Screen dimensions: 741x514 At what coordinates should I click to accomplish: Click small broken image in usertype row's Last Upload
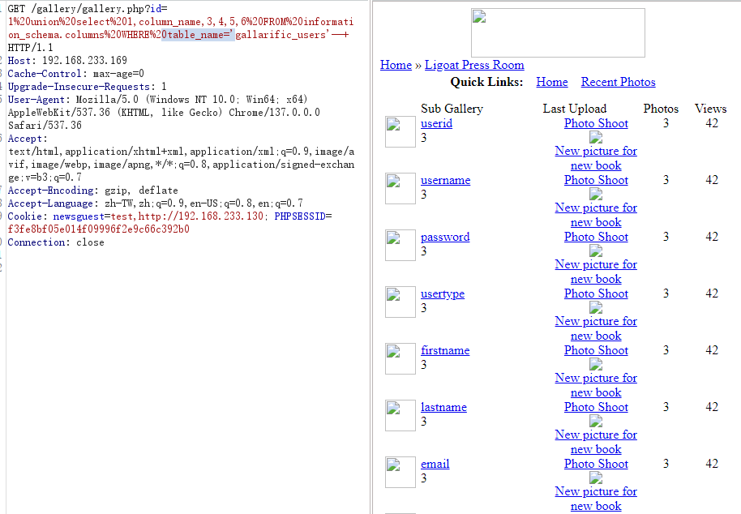coord(595,307)
